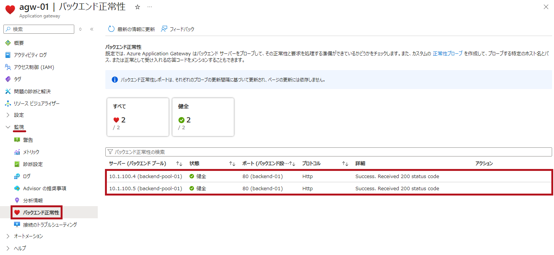Screen dimensions: 554x255
Task: Select the バックエンド正常性 heart icon
Action: [x=17, y=213]
